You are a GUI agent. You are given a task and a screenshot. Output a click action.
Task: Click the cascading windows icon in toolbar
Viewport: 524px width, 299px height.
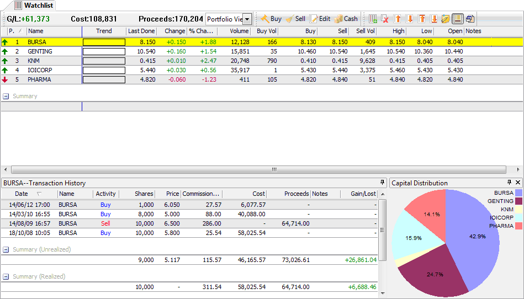(470, 19)
